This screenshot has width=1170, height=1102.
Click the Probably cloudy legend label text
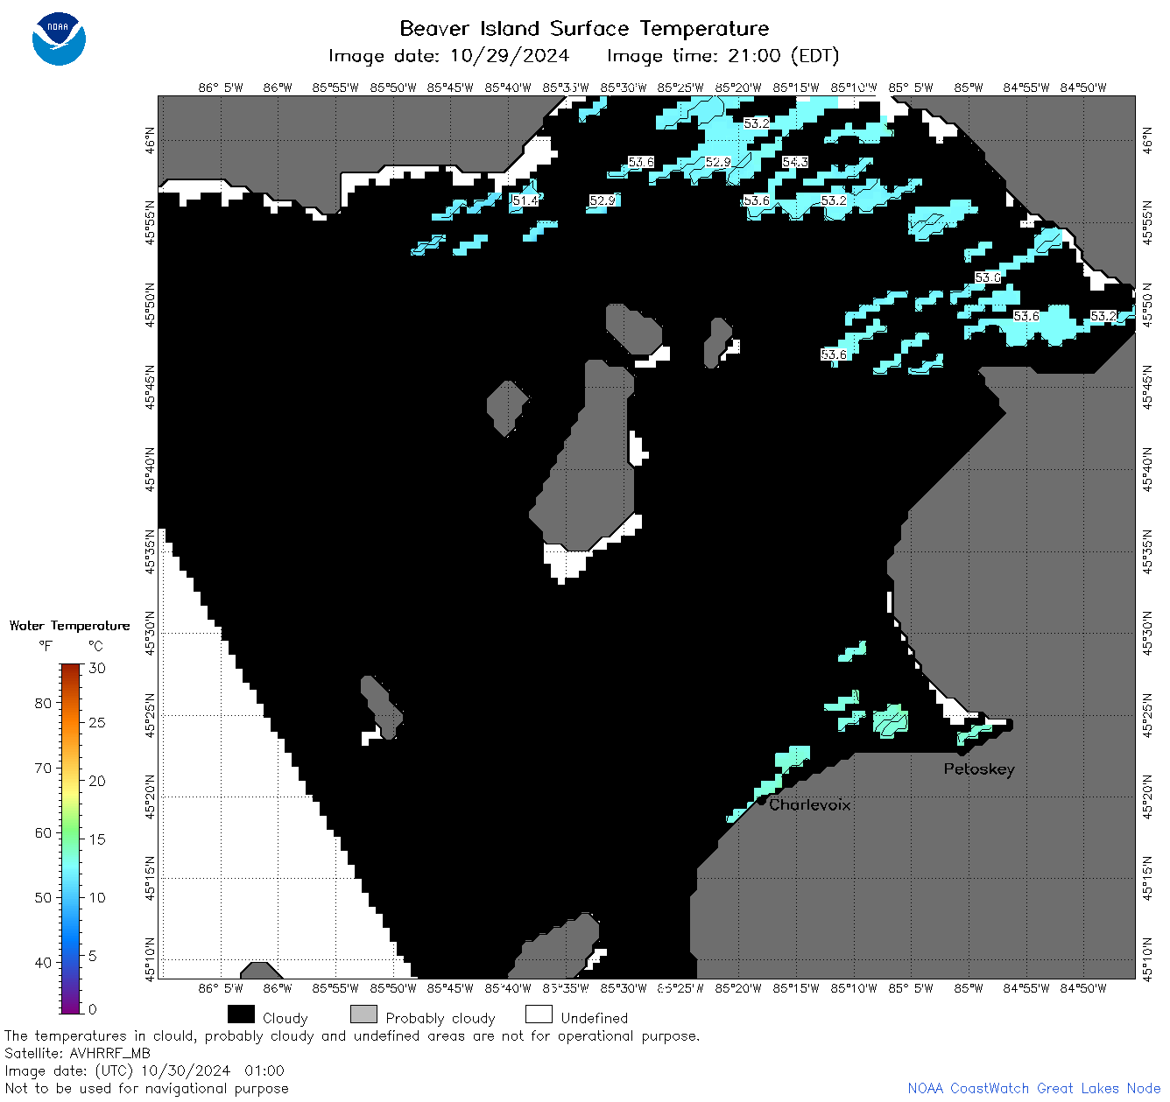coord(441,1018)
